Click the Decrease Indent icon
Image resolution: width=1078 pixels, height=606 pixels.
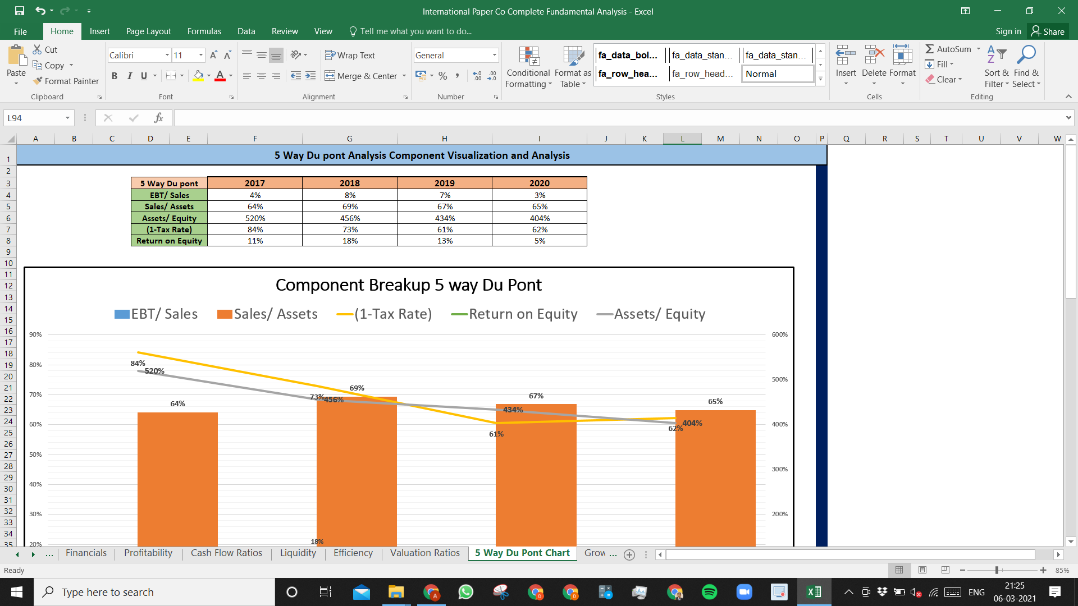click(x=296, y=76)
